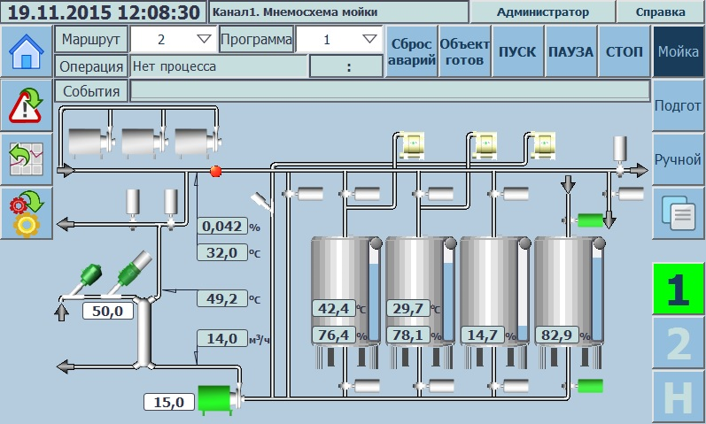Toggle the H channel button
The width and height of the screenshot is (706, 424).
point(679,397)
